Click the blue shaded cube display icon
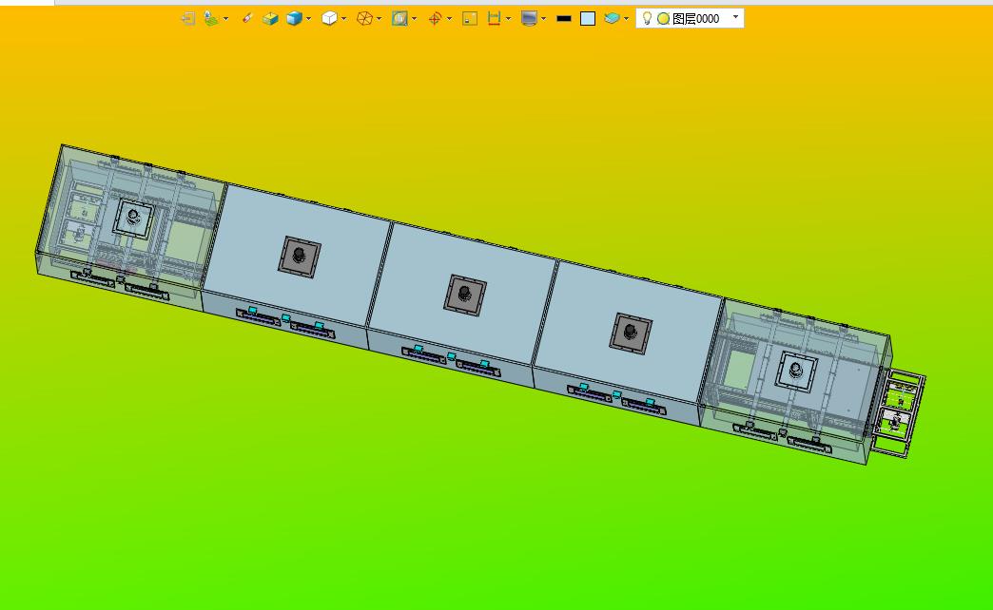Viewport: 993px width, 610px height. click(x=294, y=19)
